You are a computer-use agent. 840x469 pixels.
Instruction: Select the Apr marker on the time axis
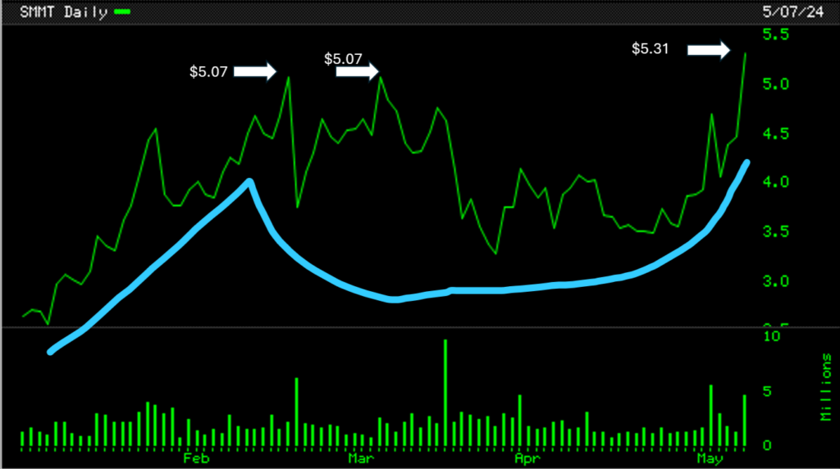(523, 458)
